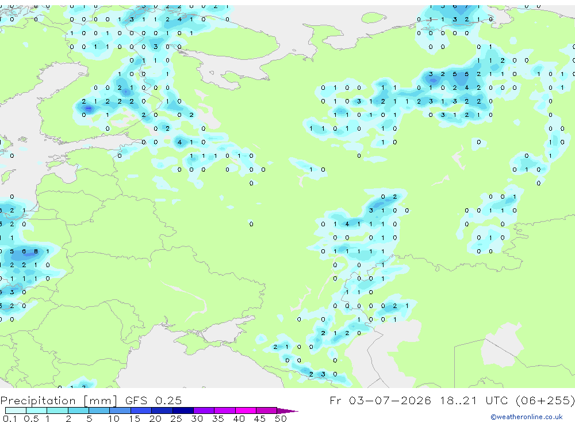Pick the 25–30 mm navy legend swatch

click(183, 410)
